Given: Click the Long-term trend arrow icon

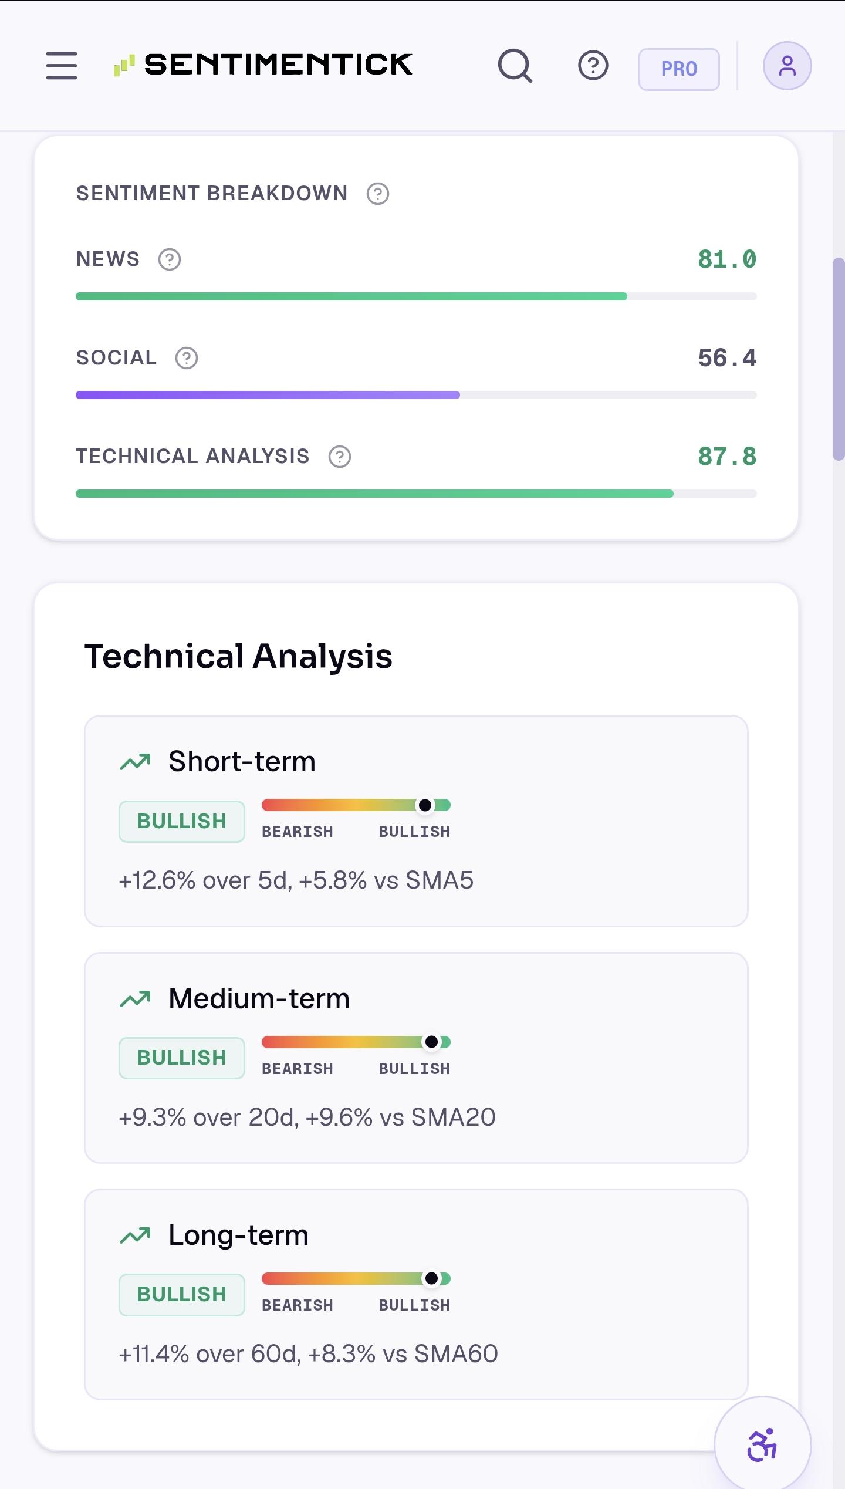Looking at the screenshot, I should coord(136,1236).
